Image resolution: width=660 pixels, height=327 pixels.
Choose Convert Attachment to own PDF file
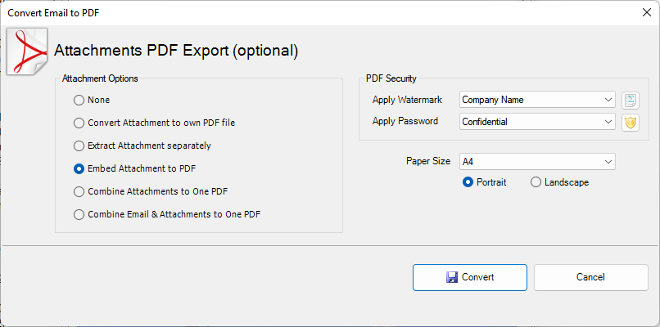point(79,123)
